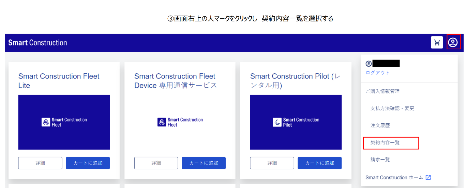The width and height of the screenshot is (466, 195).
Task: Click the Smart Construction Fleet logo image in Lite card
Action: pos(64,122)
